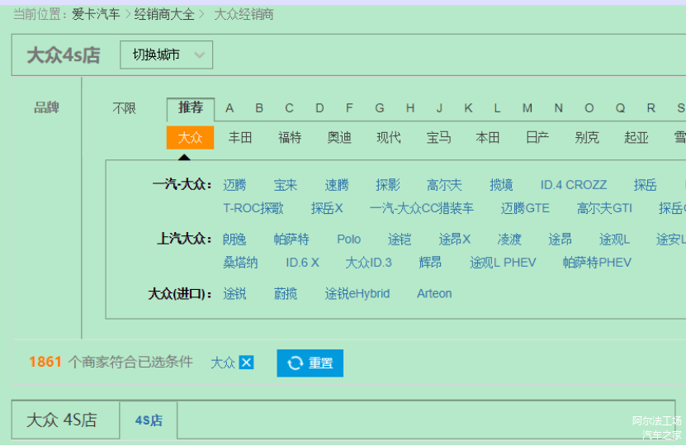Select brand letter H

(410, 108)
